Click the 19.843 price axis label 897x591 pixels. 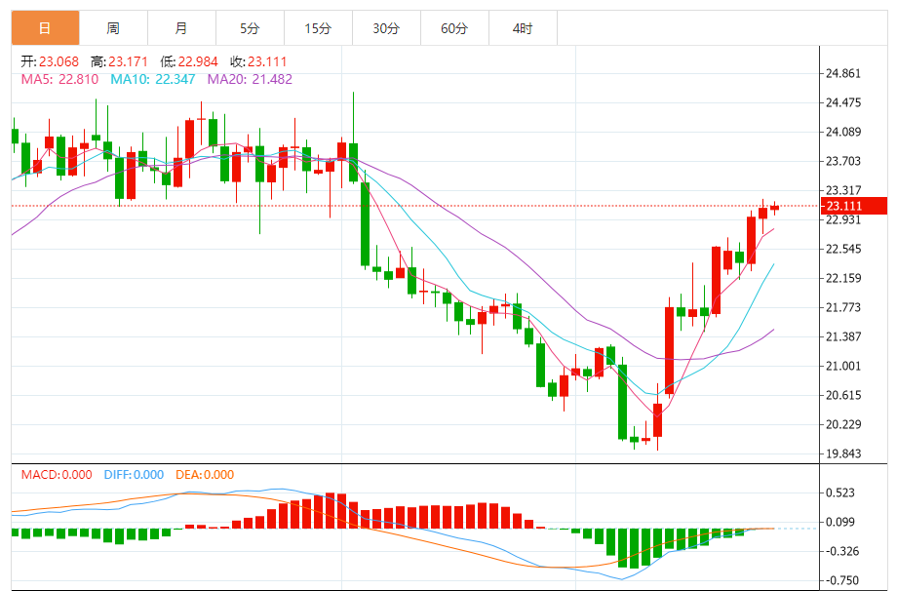pos(843,453)
